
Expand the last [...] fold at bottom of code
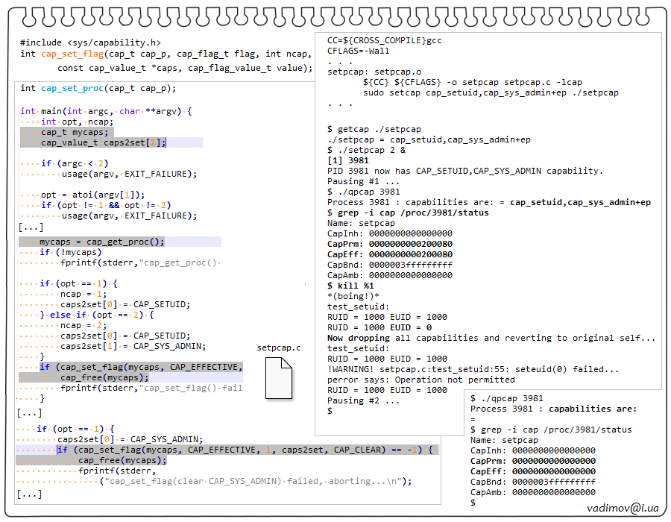[x=31, y=494]
